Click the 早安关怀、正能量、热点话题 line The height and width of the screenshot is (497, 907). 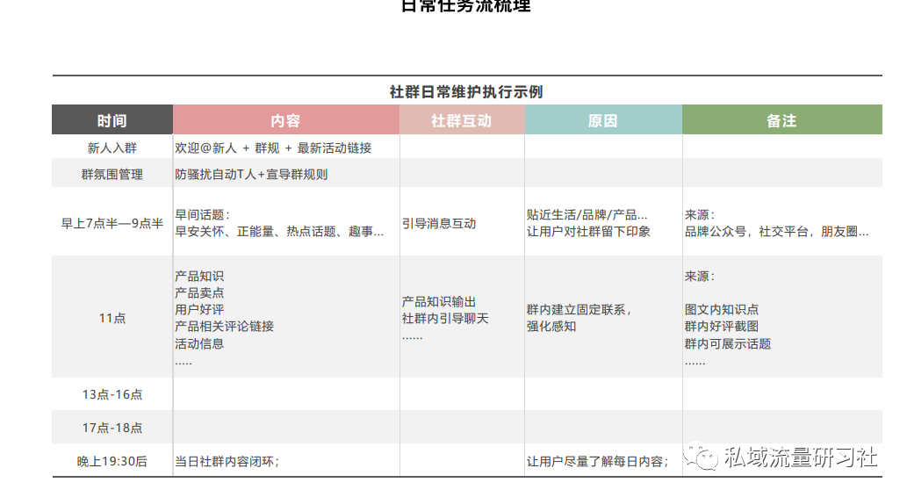pos(279,232)
